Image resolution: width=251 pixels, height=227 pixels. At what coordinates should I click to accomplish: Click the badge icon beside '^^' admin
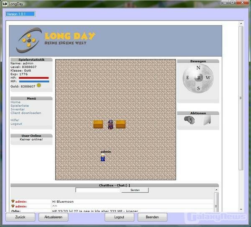point(13,206)
